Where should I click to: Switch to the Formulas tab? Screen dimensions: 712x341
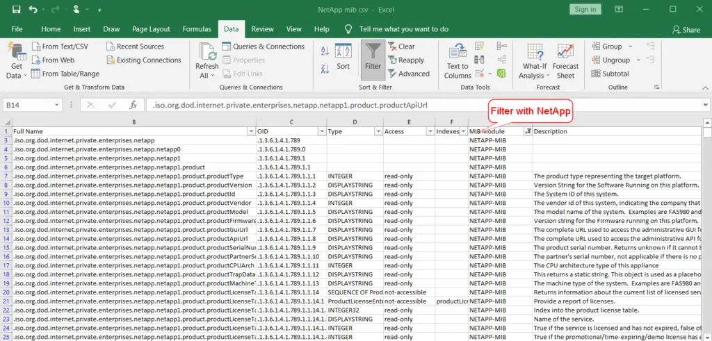tap(197, 29)
